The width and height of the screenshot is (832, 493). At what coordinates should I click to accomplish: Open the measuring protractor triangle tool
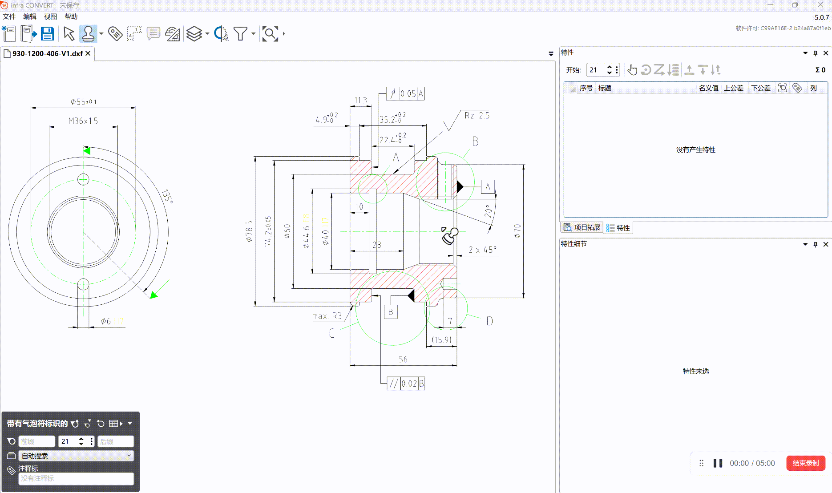pyautogui.click(x=173, y=34)
